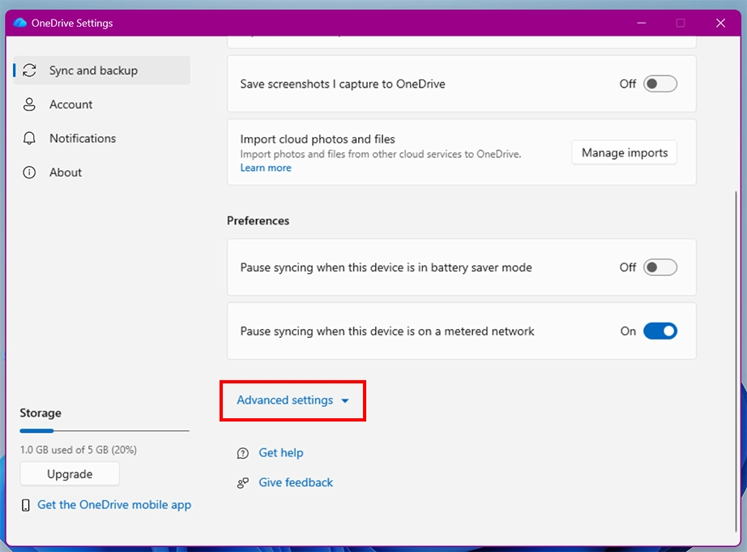
Task: Click the Manage imports button
Action: [624, 152]
